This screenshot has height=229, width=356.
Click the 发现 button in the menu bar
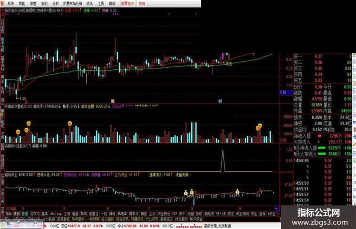142,3
